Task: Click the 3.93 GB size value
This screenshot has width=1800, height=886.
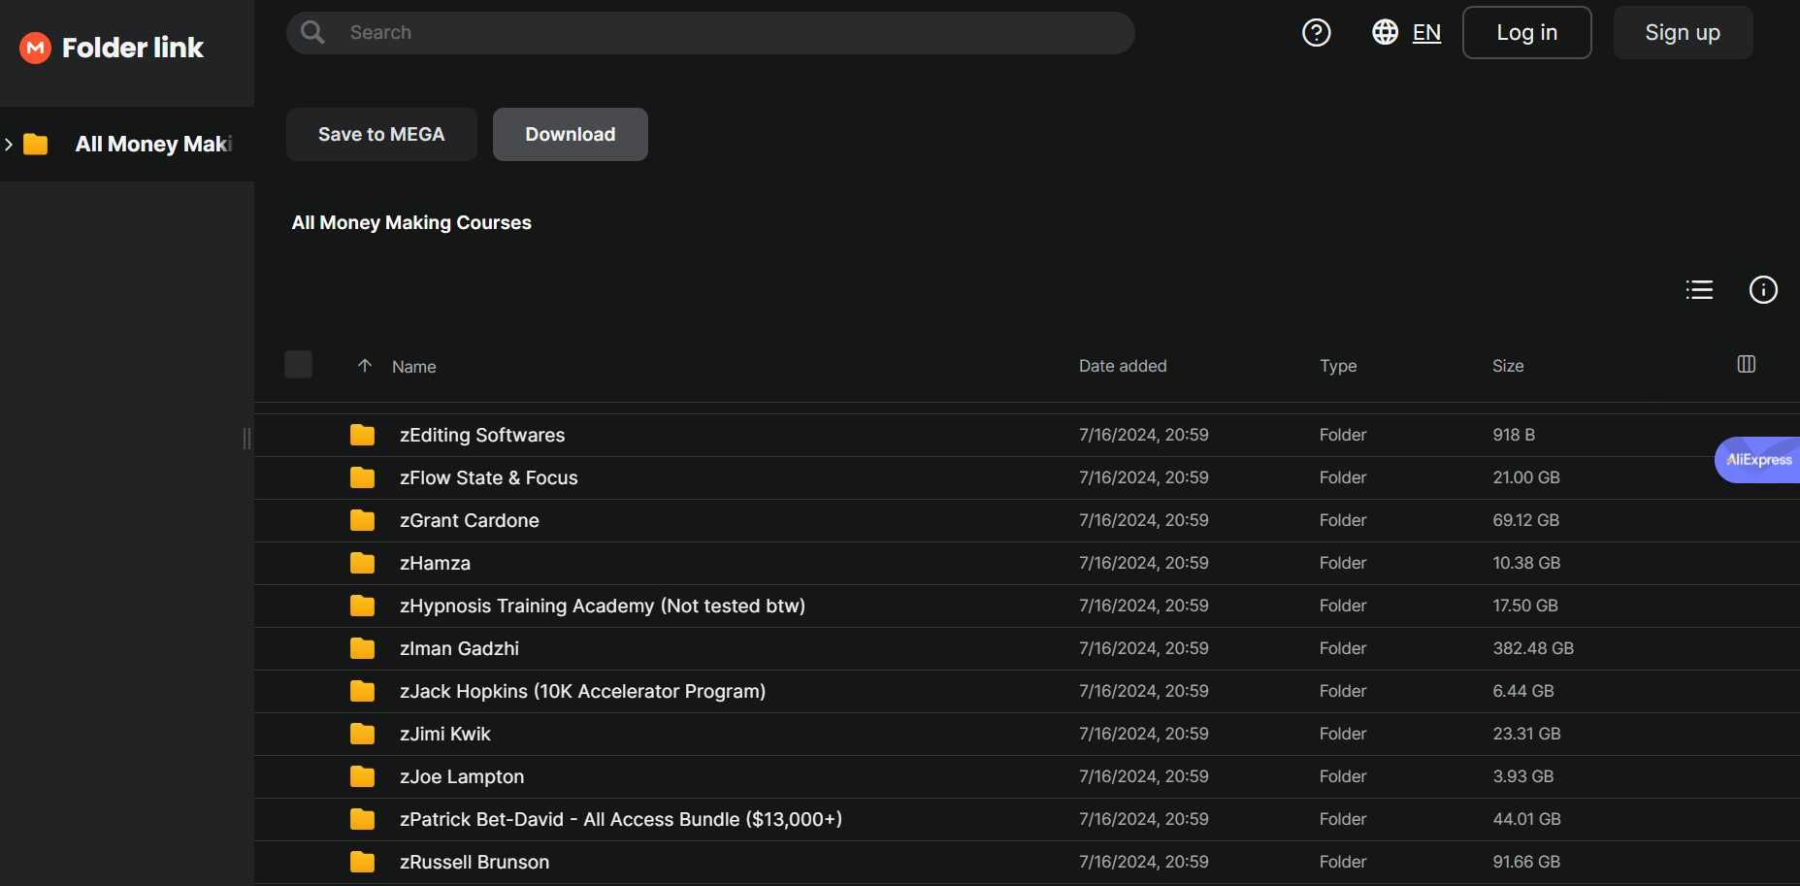Action: [1522, 776]
